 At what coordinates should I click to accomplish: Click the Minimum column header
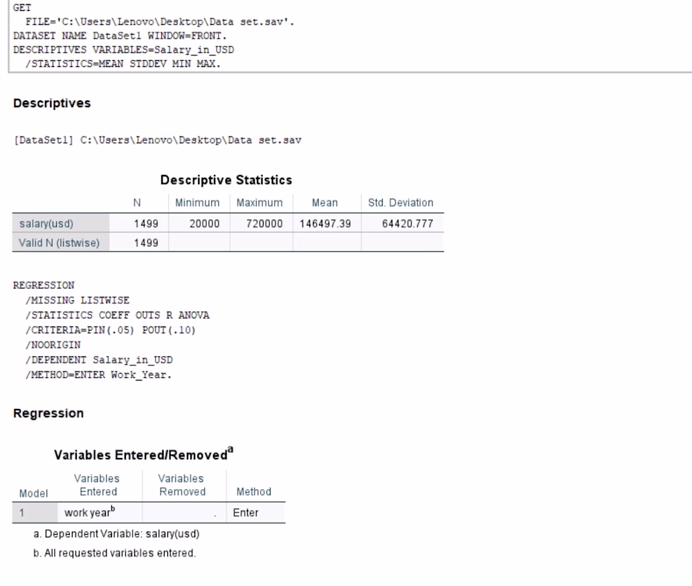197,203
